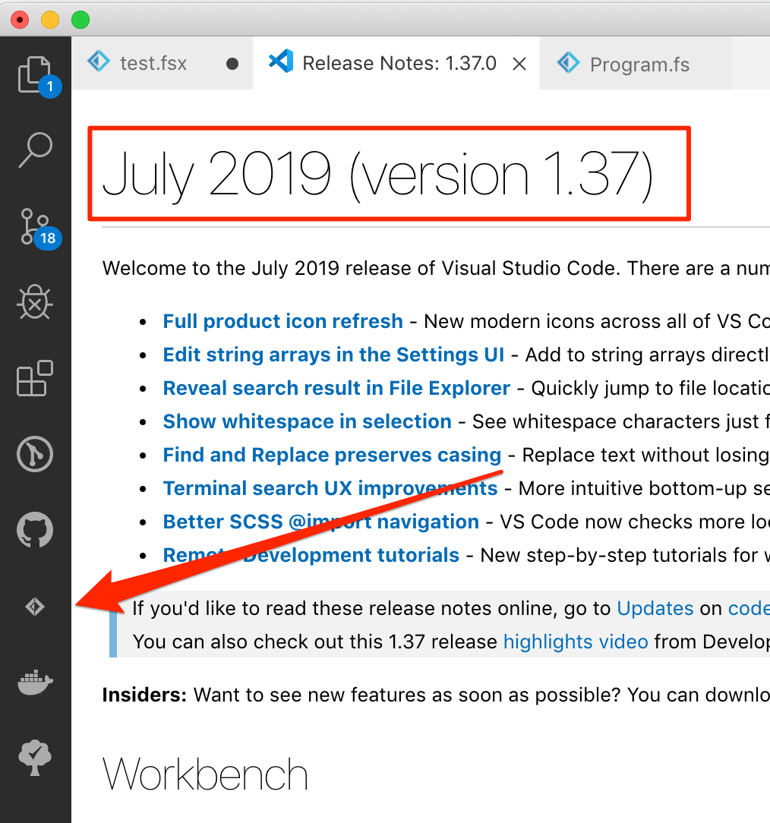Screen dimensions: 770x823
Task: Open the Todo Tree panel
Action: tap(35, 758)
